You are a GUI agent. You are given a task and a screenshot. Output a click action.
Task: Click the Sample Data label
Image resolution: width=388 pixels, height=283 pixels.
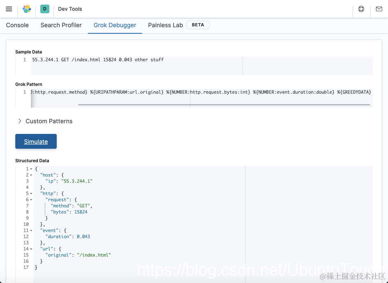pyautogui.click(x=28, y=52)
